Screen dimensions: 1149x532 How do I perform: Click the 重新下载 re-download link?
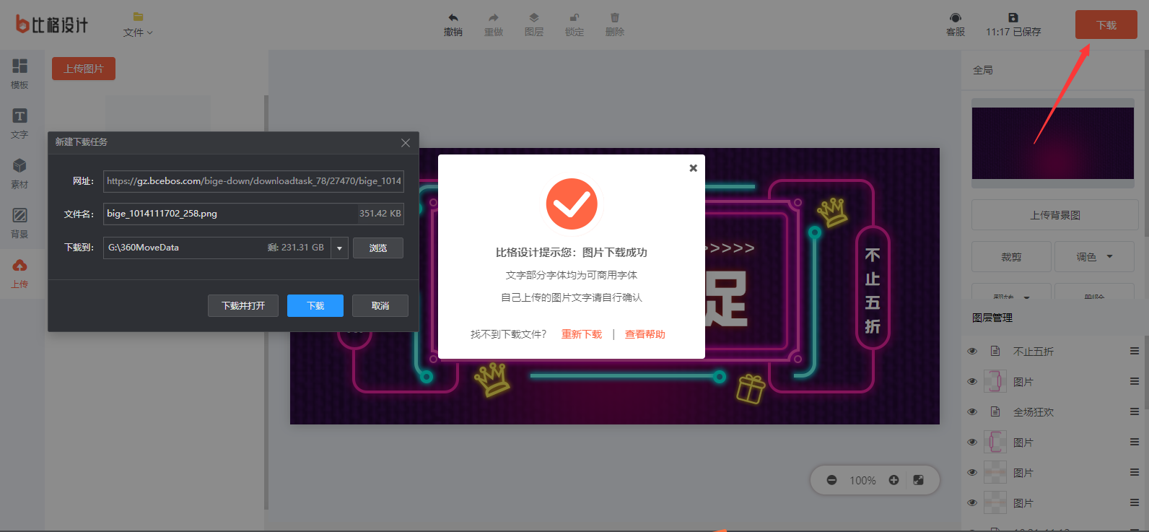click(x=581, y=334)
